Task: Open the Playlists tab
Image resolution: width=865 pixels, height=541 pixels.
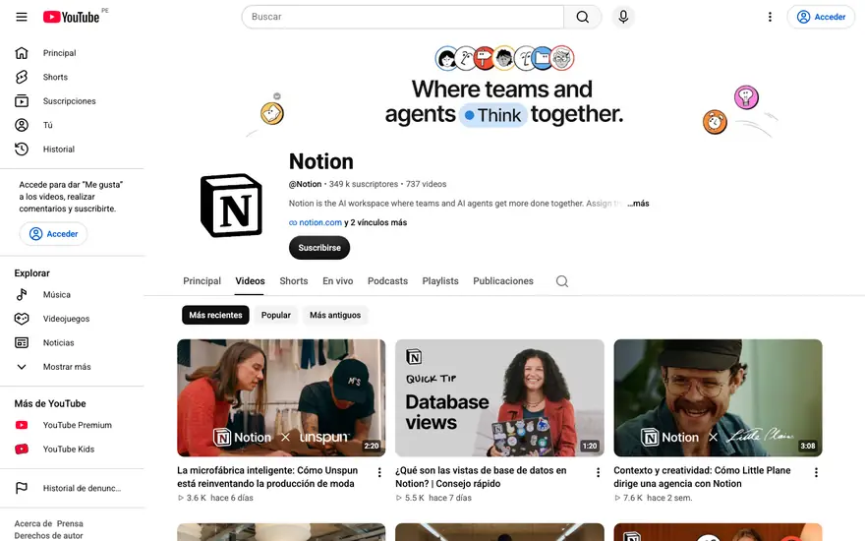Action: 440,281
